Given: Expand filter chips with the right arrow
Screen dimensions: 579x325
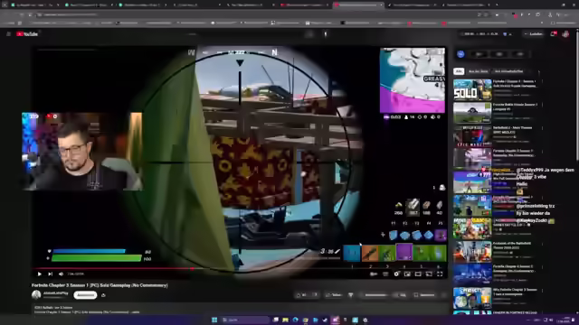Looking at the screenshot, I should coord(539,71).
